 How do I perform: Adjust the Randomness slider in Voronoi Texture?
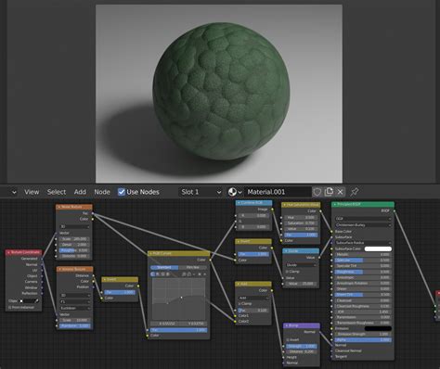(x=74, y=326)
